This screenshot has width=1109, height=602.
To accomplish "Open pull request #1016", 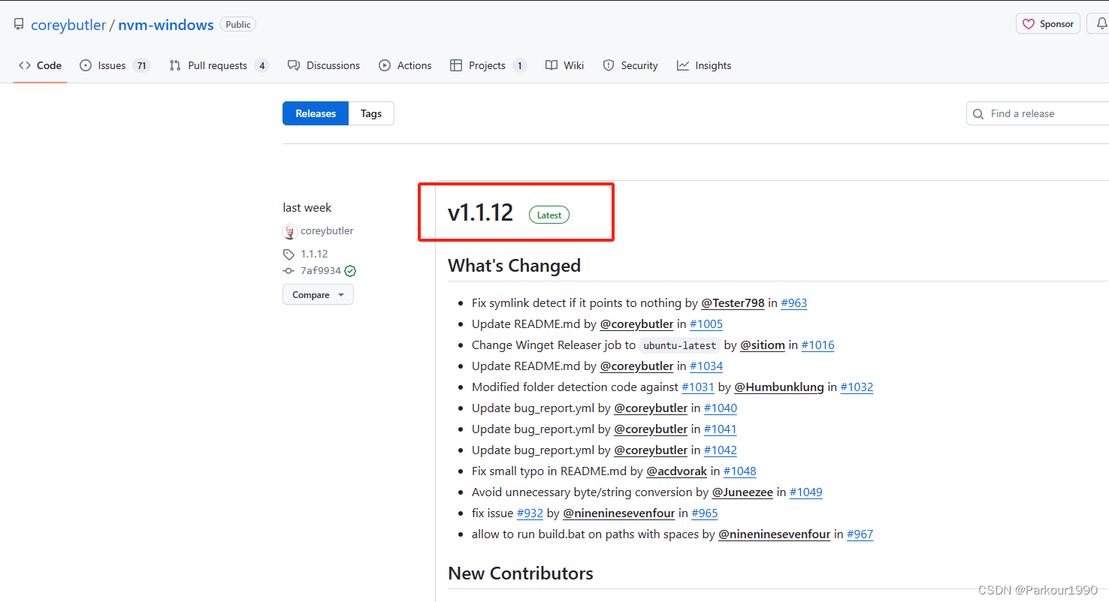I will 817,345.
